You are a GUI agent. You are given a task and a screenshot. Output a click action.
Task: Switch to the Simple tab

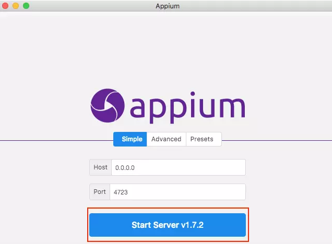coord(130,139)
